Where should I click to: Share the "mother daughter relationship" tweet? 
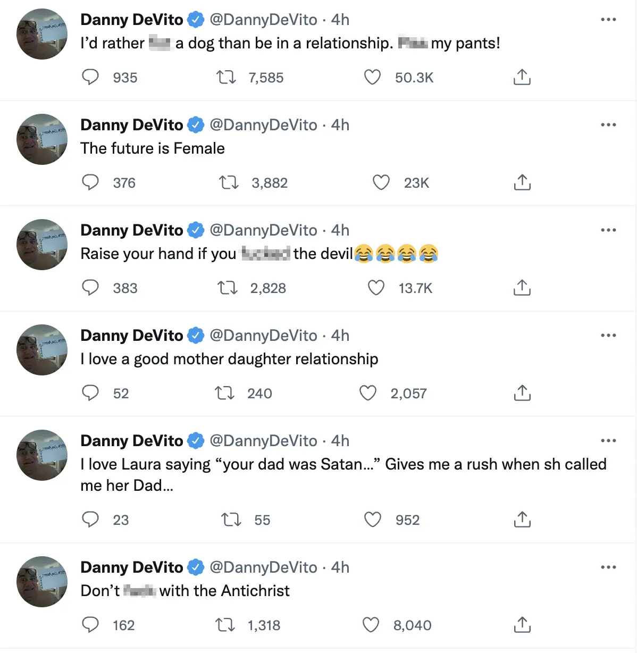click(x=522, y=394)
